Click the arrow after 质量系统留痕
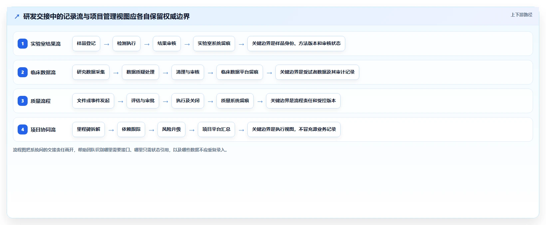Image resolution: width=546 pixels, height=225 pixels. click(260, 102)
